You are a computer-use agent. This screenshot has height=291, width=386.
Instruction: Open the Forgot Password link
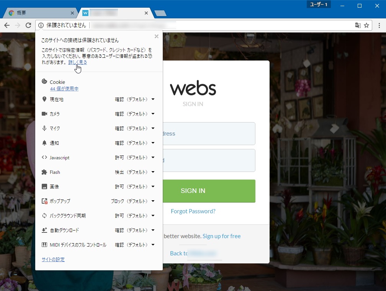[193, 211]
